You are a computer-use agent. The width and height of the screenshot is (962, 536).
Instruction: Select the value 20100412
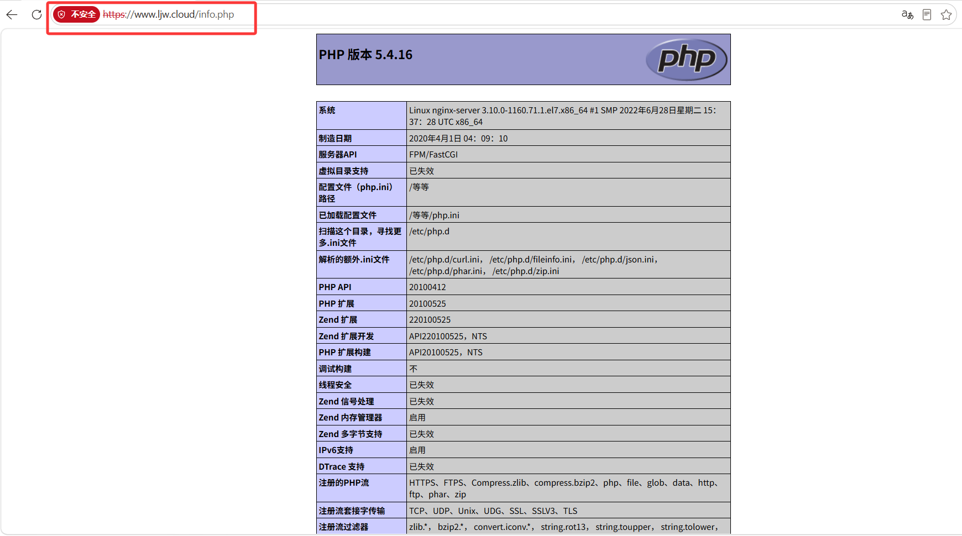[x=427, y=287]
